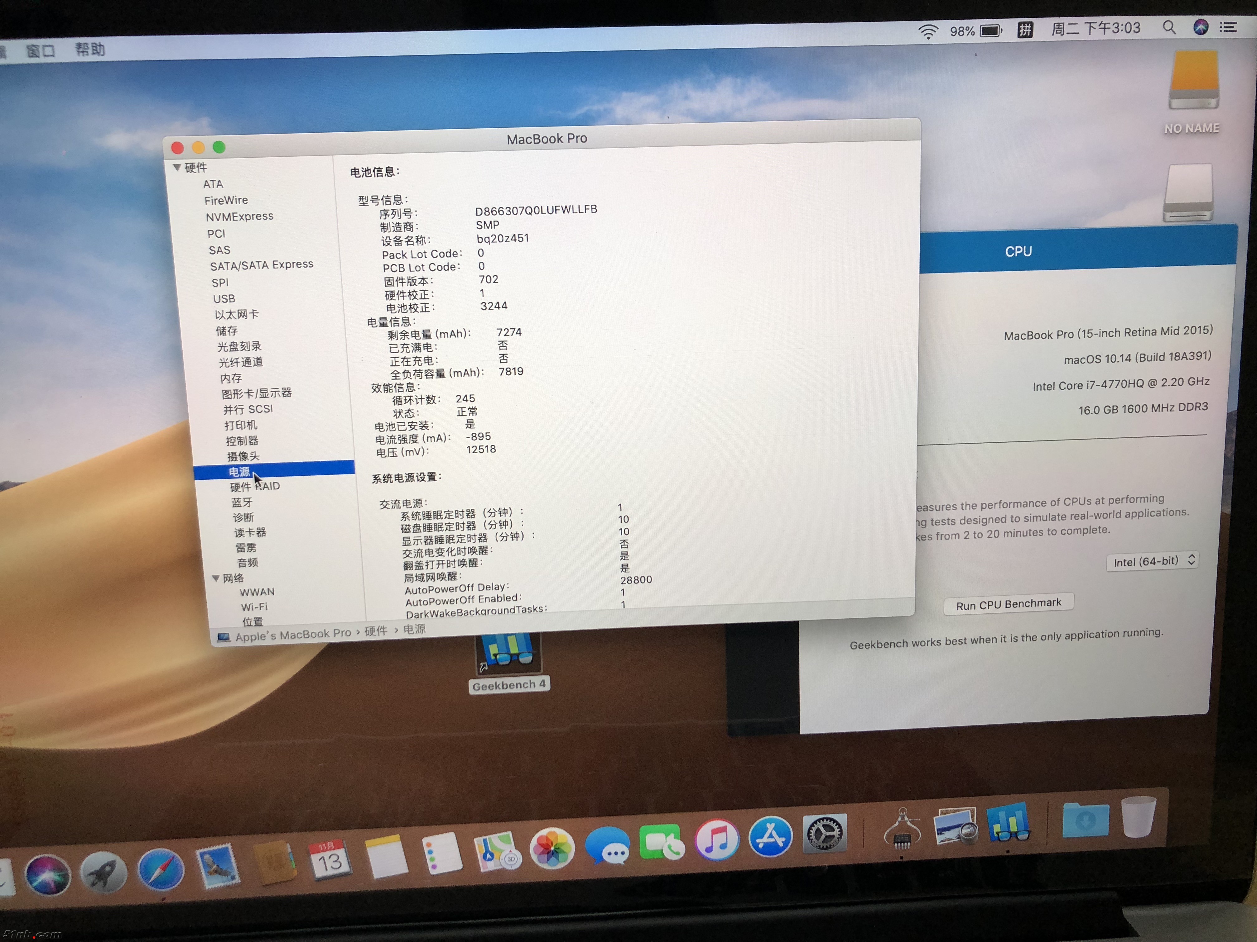Viewport: 1257px width, 942px height.
Task: Open the 帮助 Help menu
Action: (x=90, y=50)
